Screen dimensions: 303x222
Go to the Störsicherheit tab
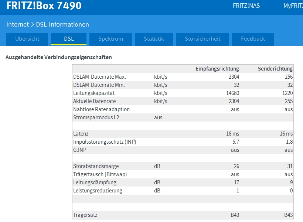[202, 39]
